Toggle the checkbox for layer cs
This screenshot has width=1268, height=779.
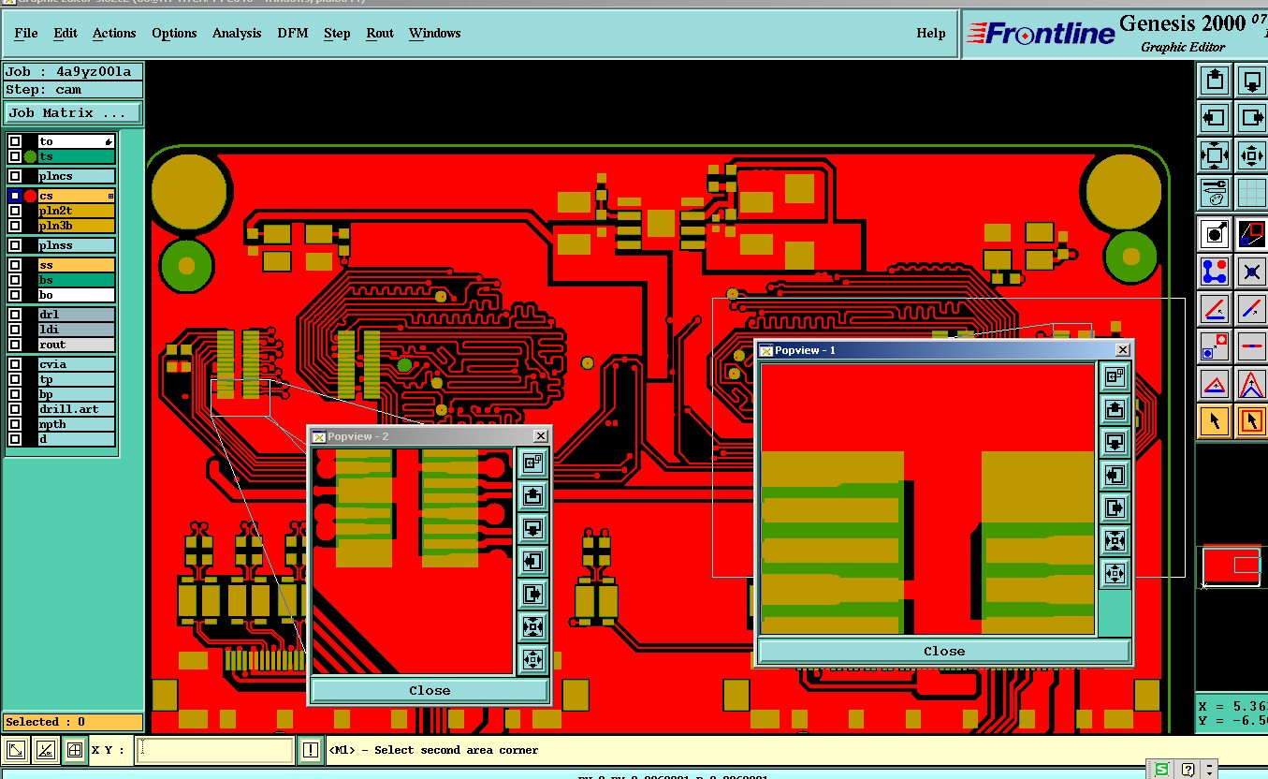(x=15, y=196)
